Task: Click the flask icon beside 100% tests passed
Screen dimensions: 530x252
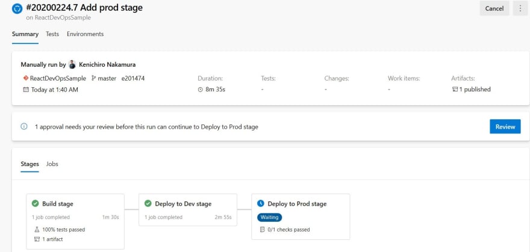Action: (37, 230)
